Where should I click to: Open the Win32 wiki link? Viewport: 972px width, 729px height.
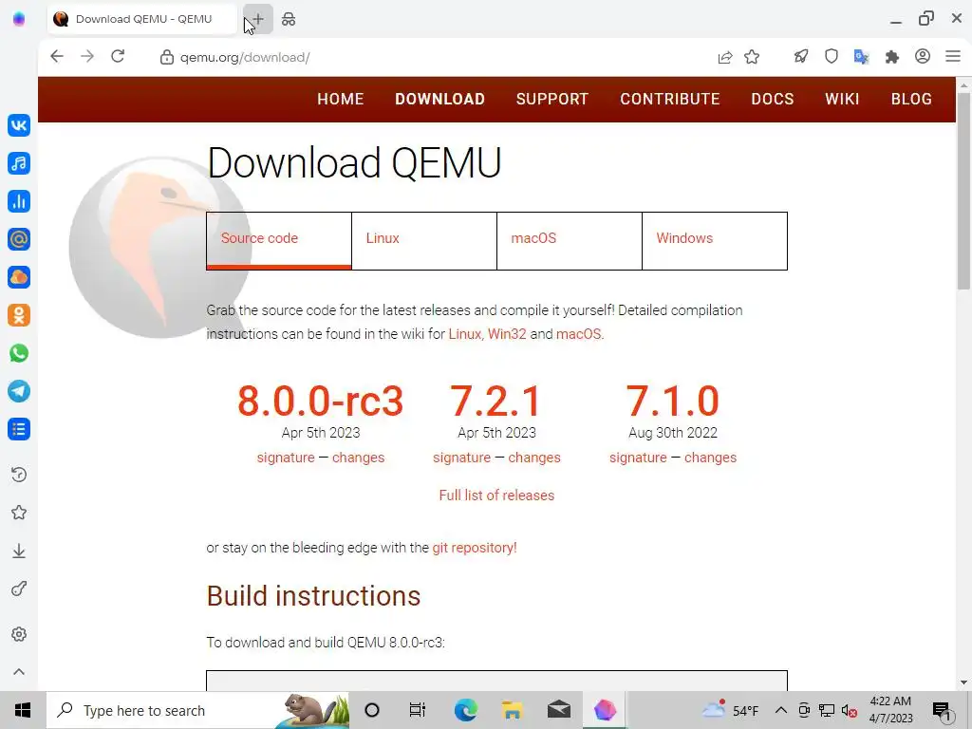[507, 334]
